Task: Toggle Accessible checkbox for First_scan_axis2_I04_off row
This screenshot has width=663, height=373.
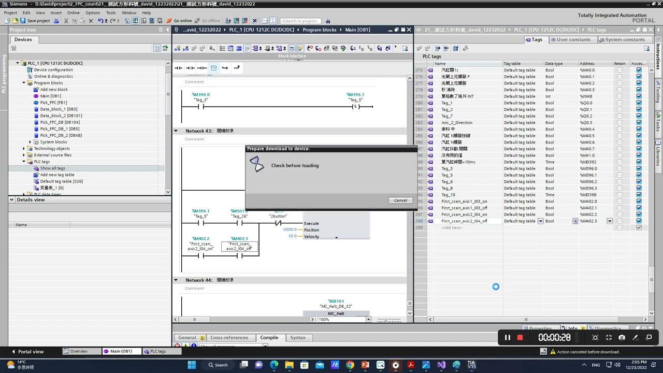Action: (x=639, y=221)
